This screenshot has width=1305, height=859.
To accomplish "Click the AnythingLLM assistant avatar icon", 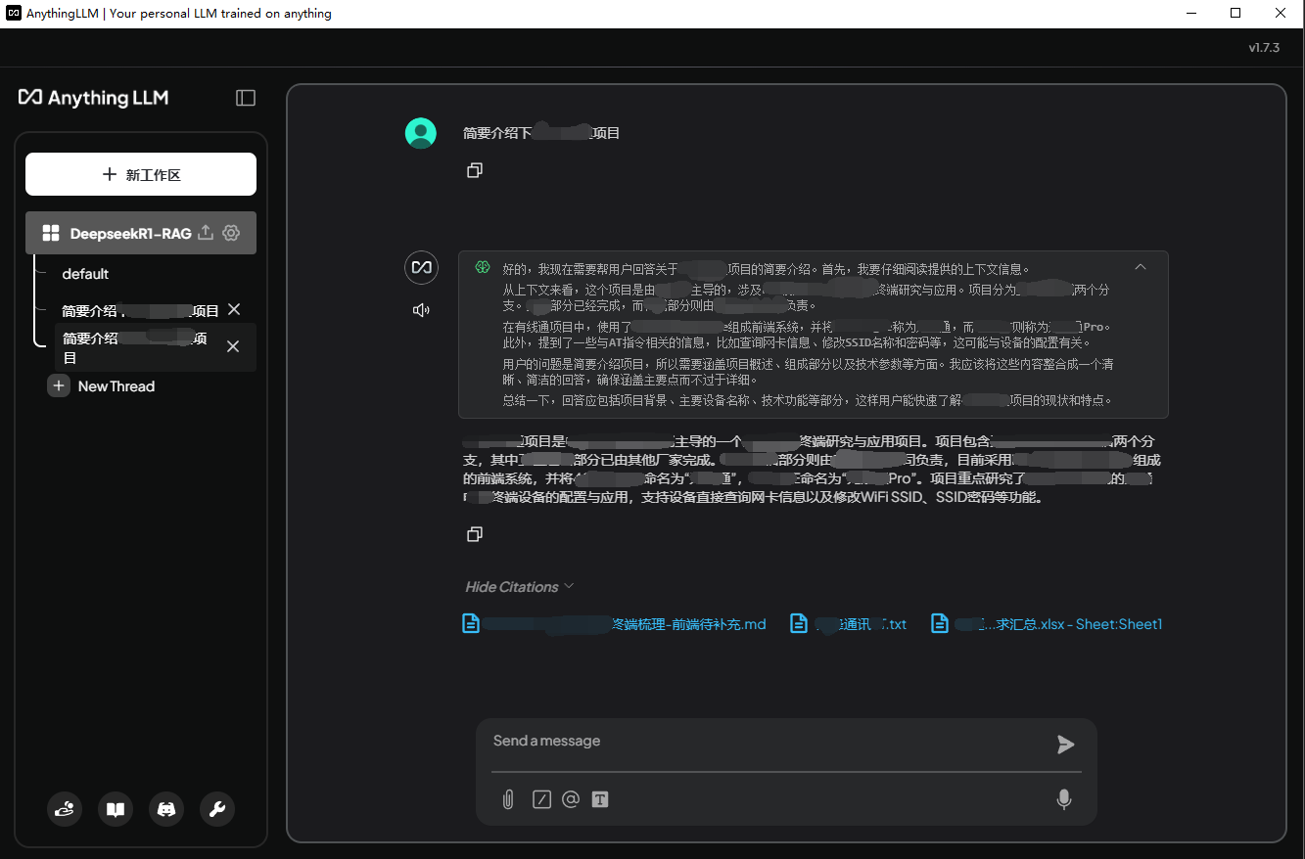I will 421,267.
